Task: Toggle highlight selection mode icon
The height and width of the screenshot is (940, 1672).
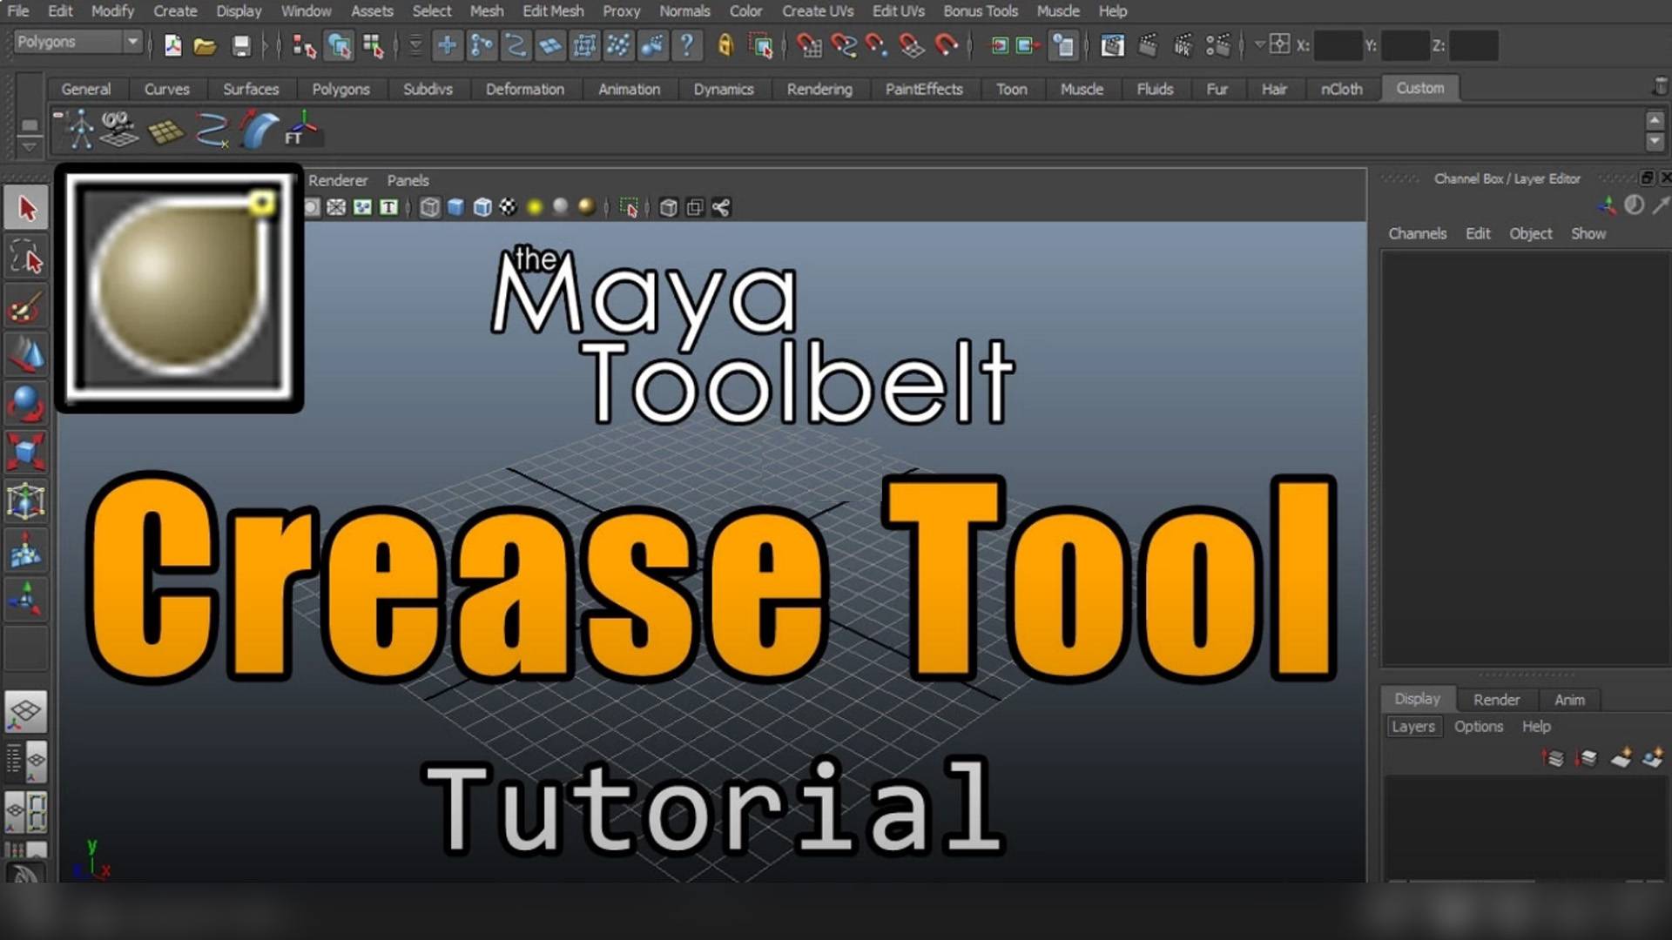Action: click(762, 45)
